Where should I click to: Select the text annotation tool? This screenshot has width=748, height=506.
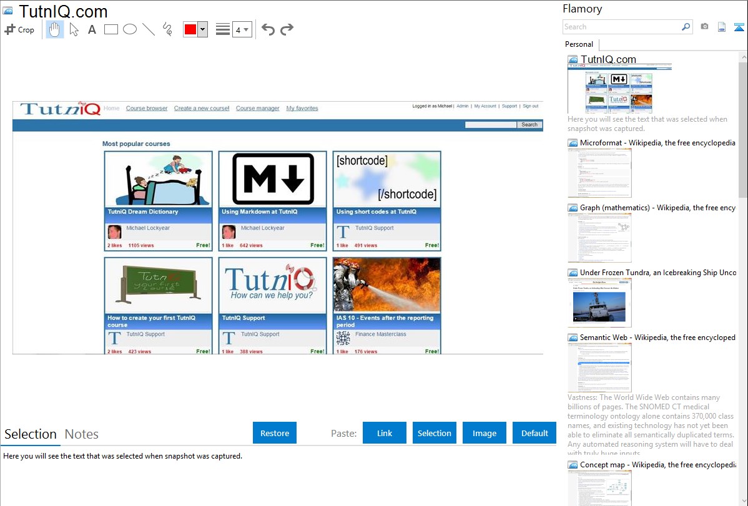pos(92,29)
